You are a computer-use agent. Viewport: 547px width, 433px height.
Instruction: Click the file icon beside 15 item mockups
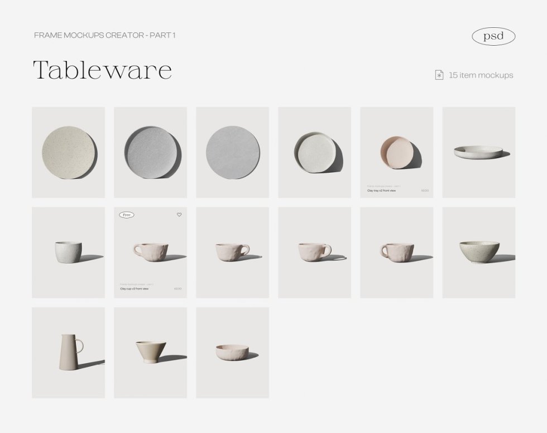[439, 75]
